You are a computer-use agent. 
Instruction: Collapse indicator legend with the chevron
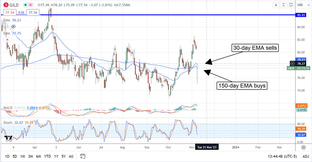coord(7,40)
